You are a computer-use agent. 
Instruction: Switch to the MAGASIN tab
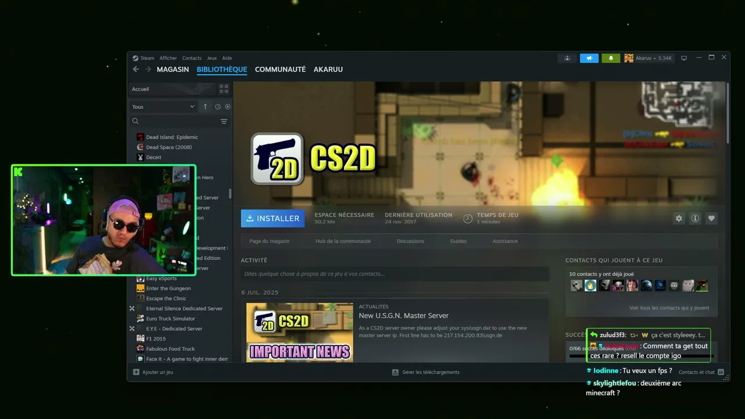[173, 69]
